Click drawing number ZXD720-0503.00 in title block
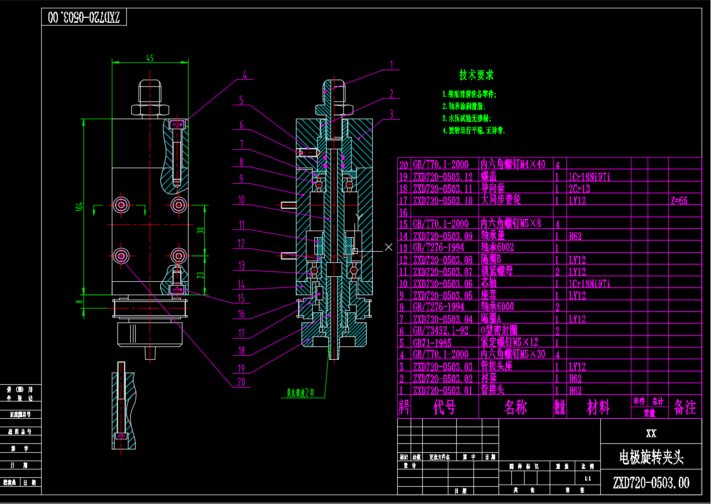This screenshot has height=504, width=711. point(651,482)
